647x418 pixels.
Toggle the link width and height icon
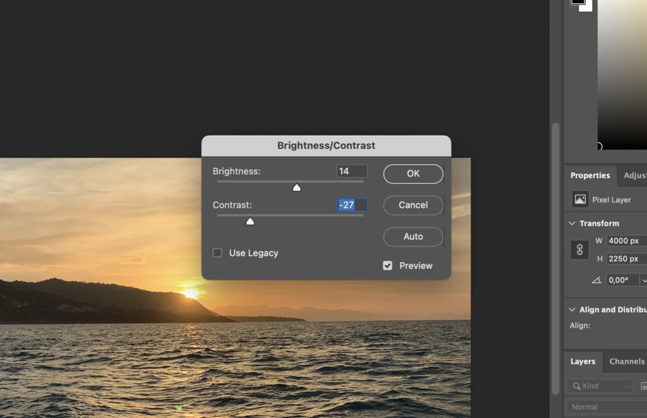[x=579, y=249]
